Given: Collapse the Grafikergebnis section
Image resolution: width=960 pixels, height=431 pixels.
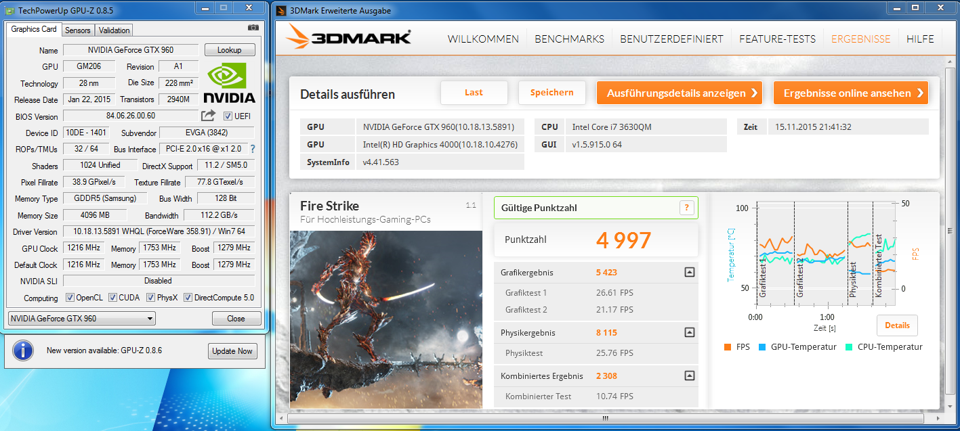Looking at the screenshot, I should [x=689, y=272].
